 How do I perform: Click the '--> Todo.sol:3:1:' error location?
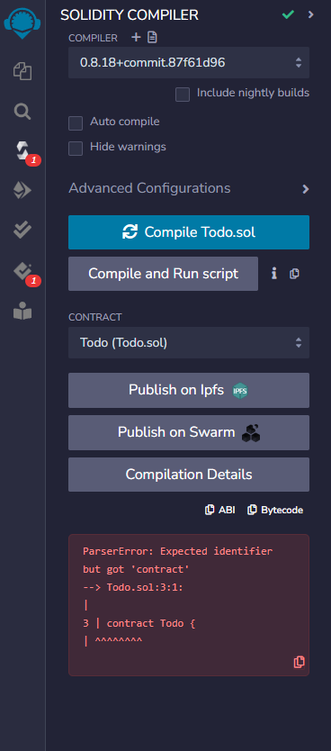(x=133, y=587)
